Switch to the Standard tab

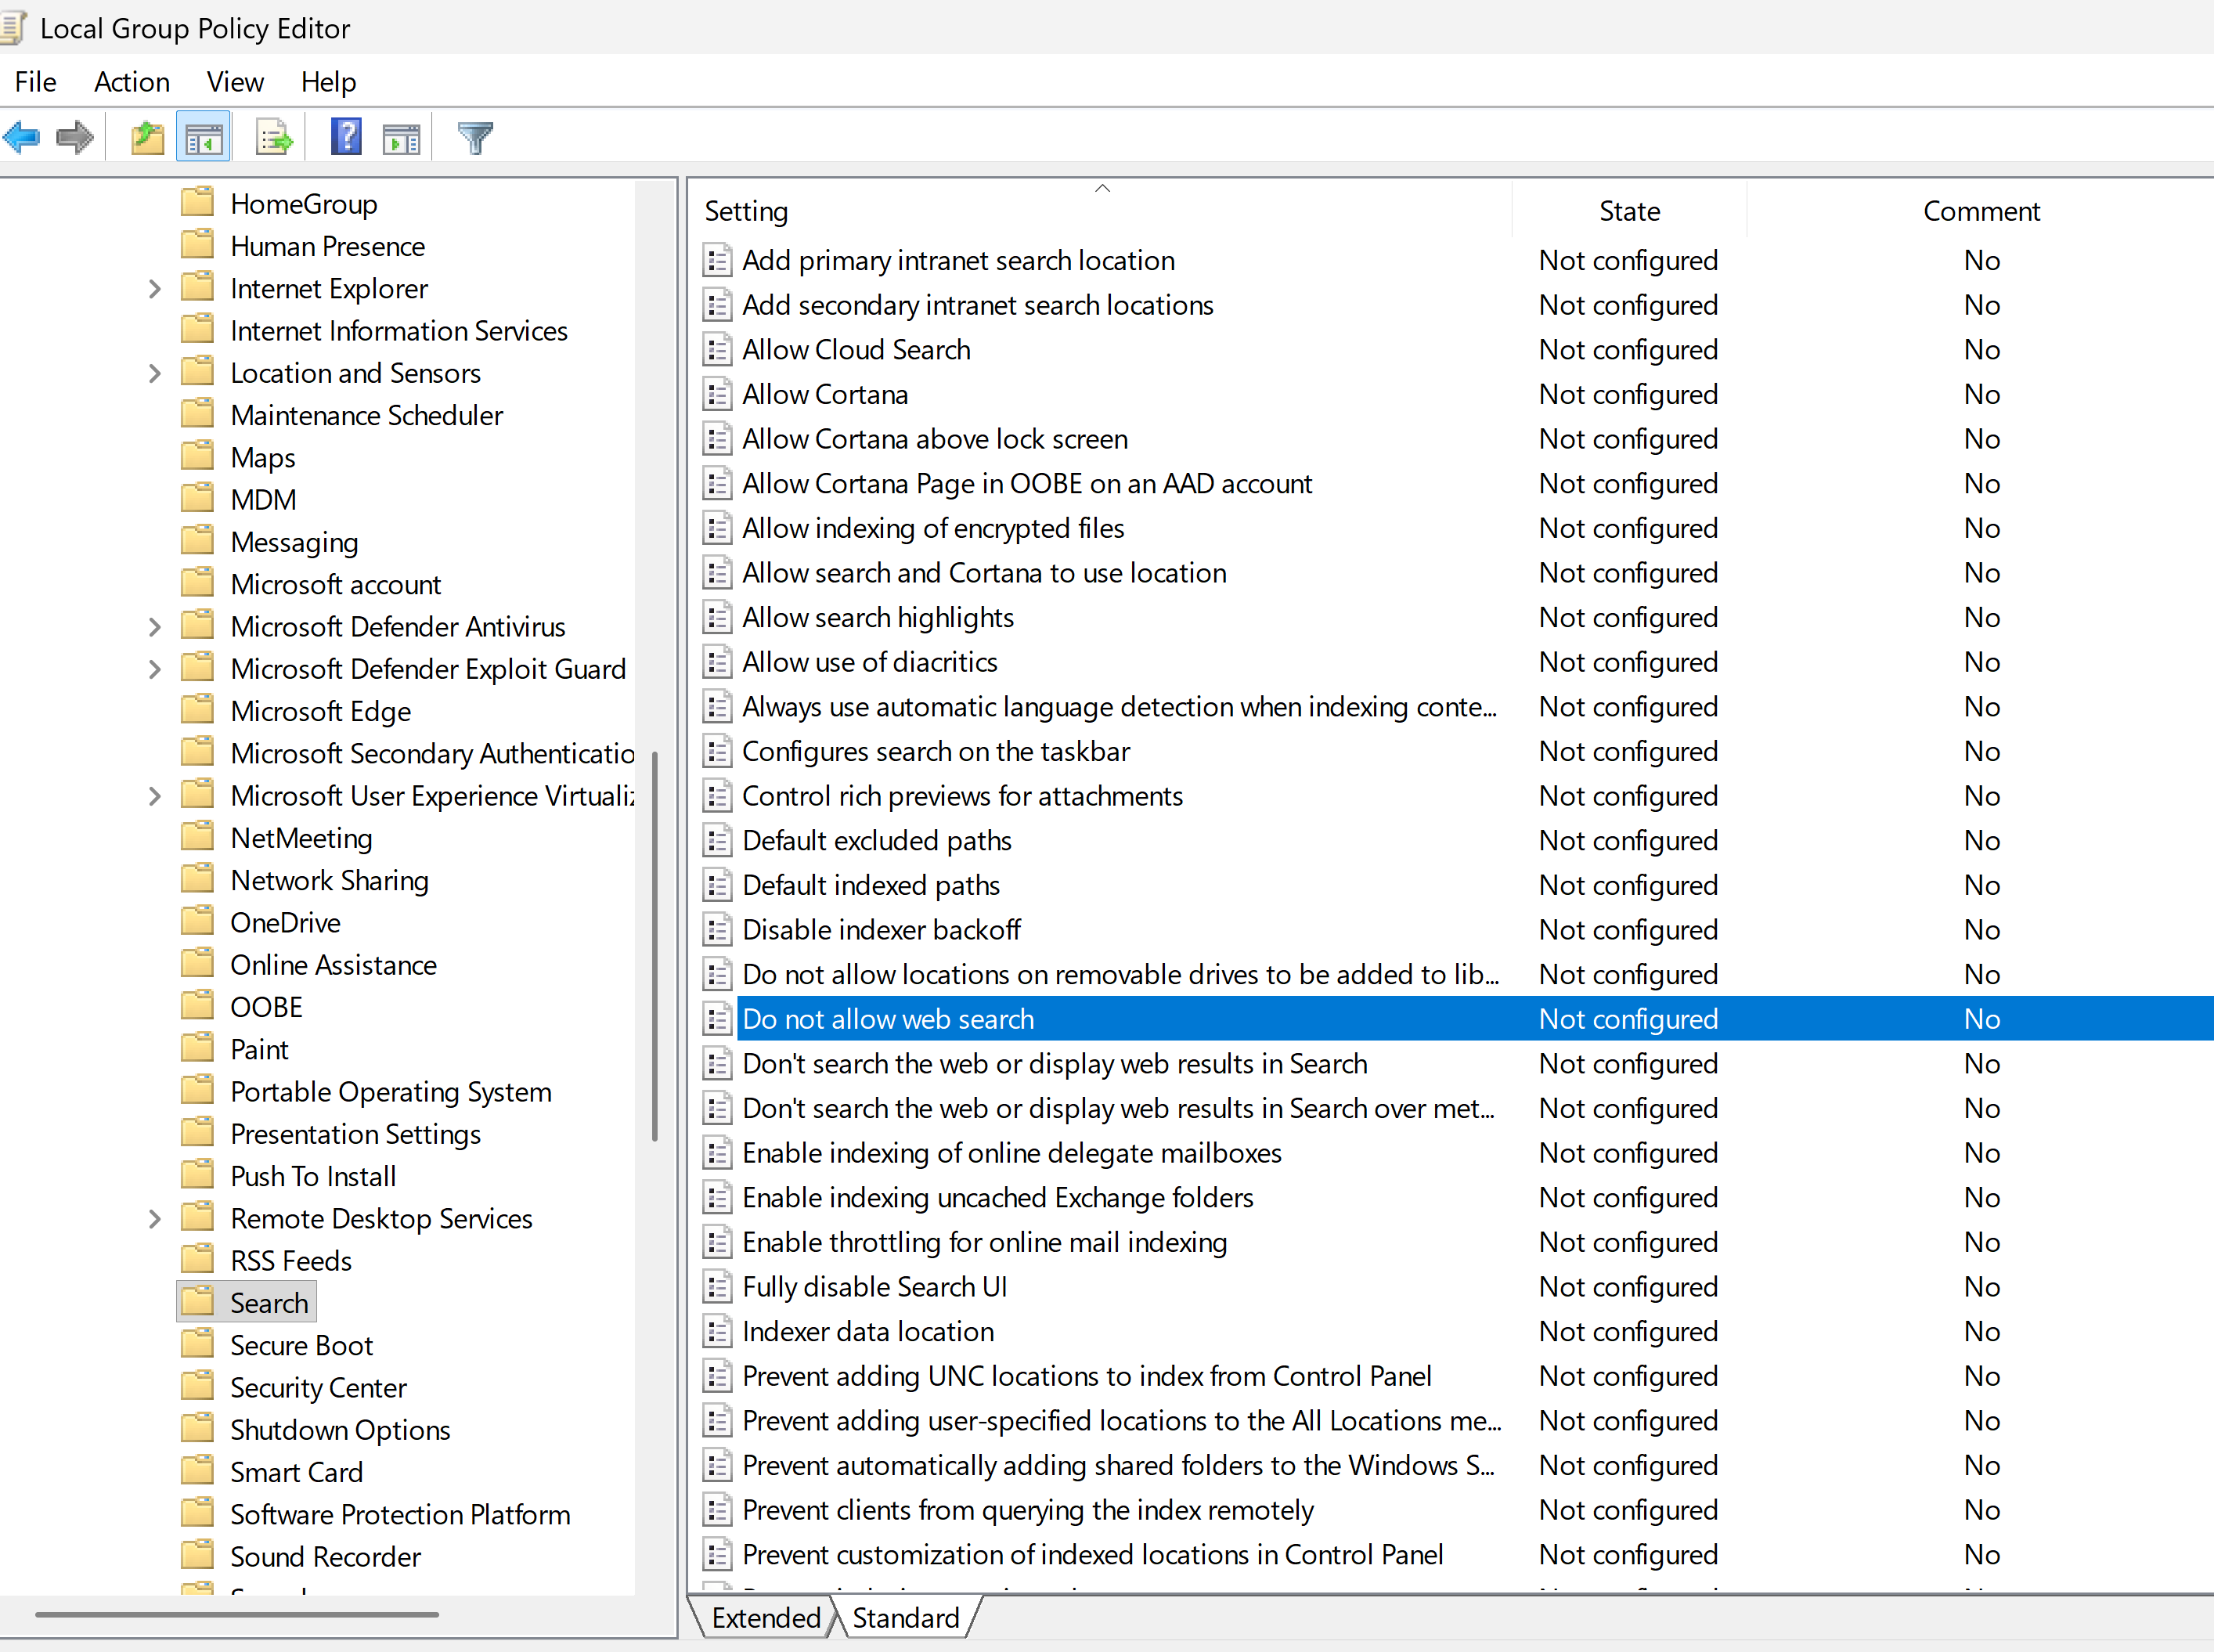coord(906,1617)
